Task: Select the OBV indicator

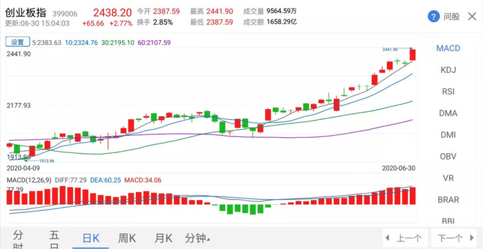Action: tap(448, 157)
